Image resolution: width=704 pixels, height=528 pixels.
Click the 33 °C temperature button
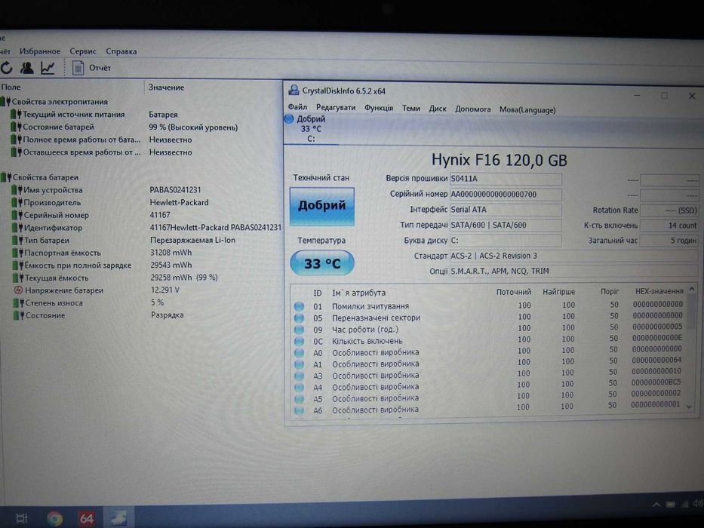322,263
